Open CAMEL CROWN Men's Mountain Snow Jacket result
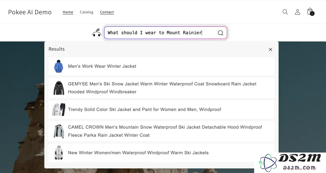The height and width of the screenshot is (173, 326). (x=161, y=131)
